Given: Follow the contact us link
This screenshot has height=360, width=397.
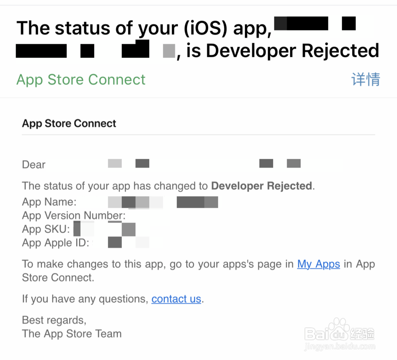Looking at the screenshot, I should pos(176,299).
